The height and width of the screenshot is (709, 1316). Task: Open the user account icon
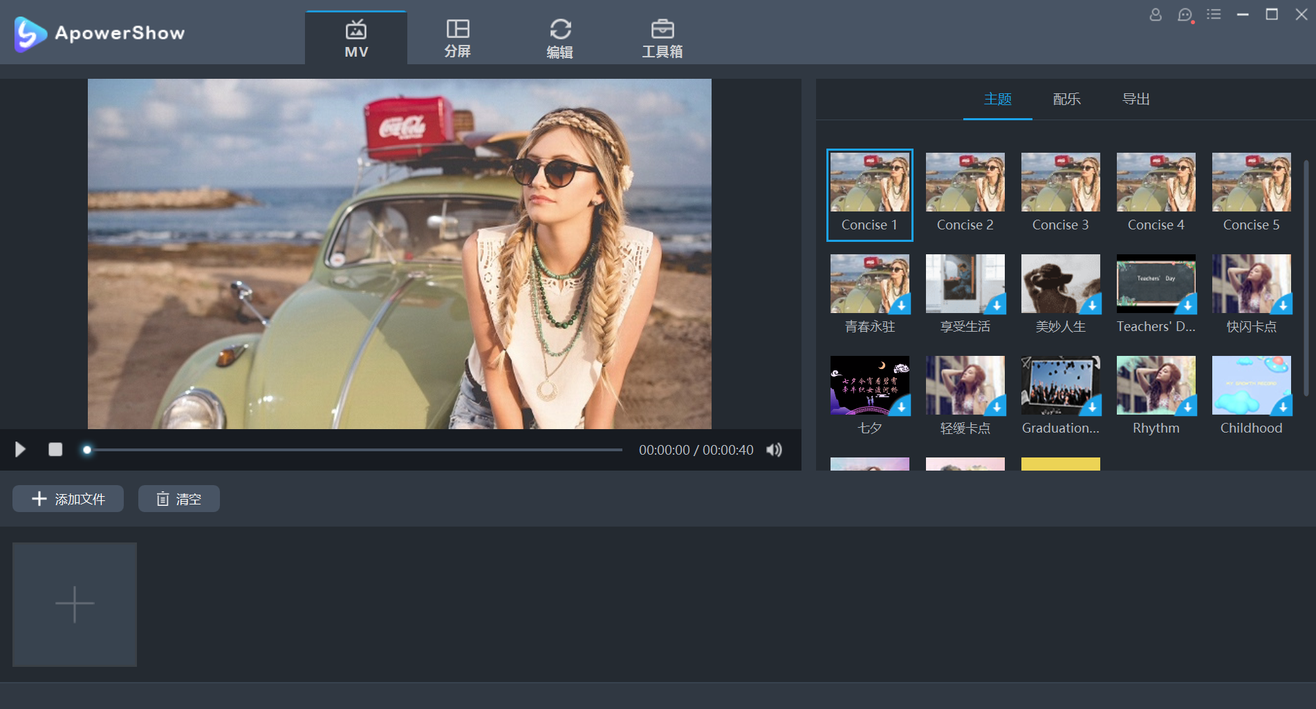click(x=1156, y=15)
